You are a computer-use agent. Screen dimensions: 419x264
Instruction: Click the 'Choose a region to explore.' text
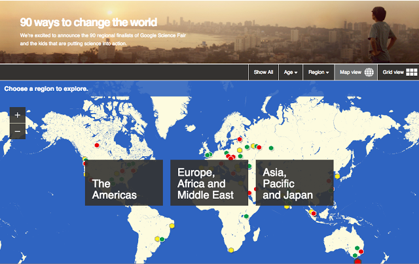click(46, 88)
